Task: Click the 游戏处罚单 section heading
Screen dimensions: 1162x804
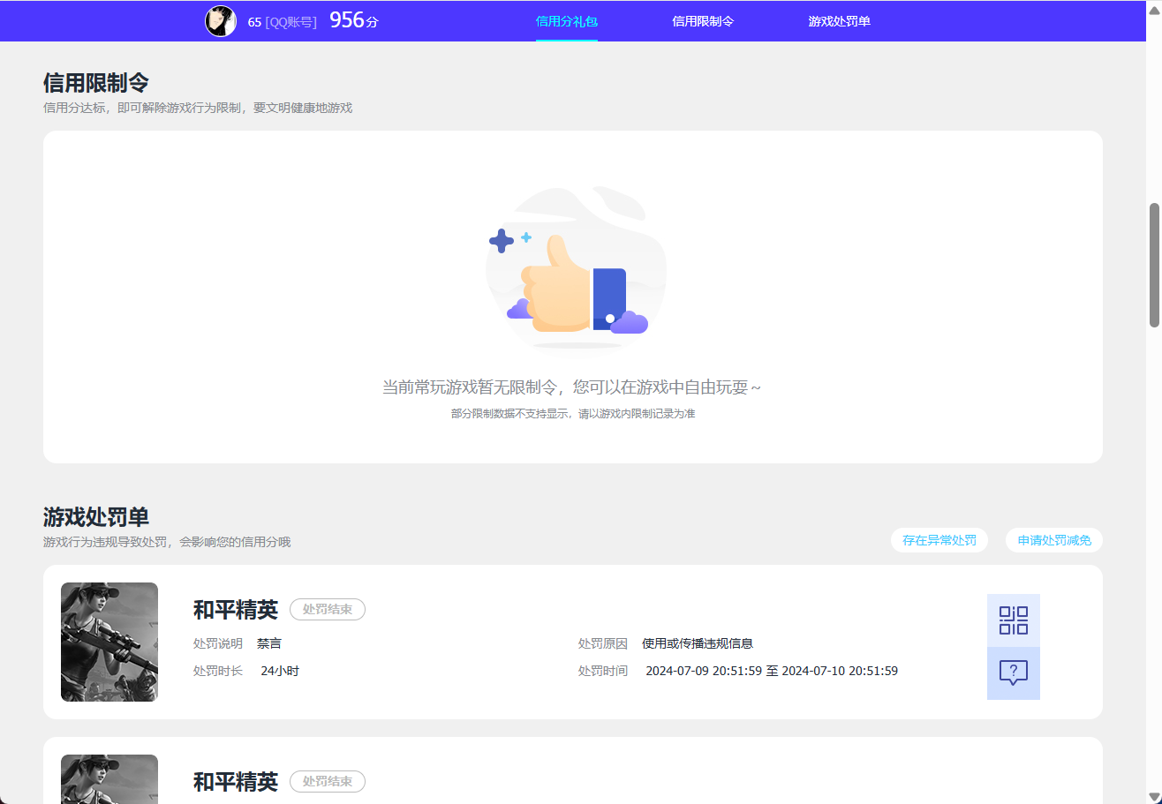Action: click(96, 517)
